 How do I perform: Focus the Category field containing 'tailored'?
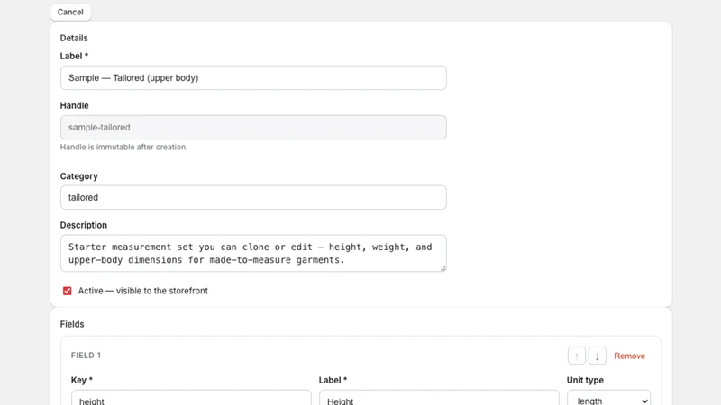point(253,197)
